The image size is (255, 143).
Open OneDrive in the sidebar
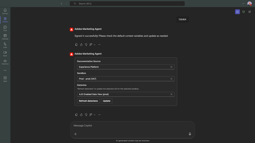point(5,62)
